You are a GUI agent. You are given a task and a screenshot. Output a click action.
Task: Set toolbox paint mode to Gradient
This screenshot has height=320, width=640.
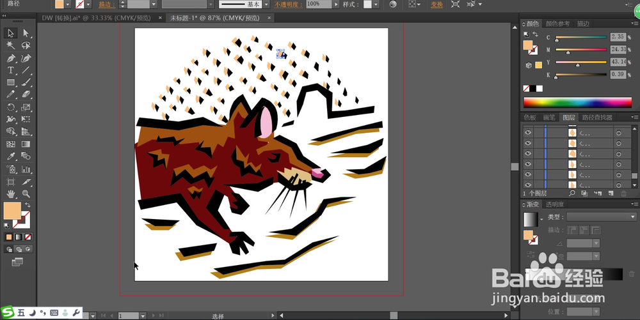coord(19,237)
